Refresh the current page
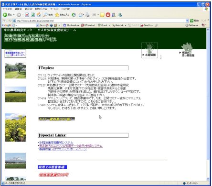This screenshot has width=212, height=186. (x=33, y=15)
